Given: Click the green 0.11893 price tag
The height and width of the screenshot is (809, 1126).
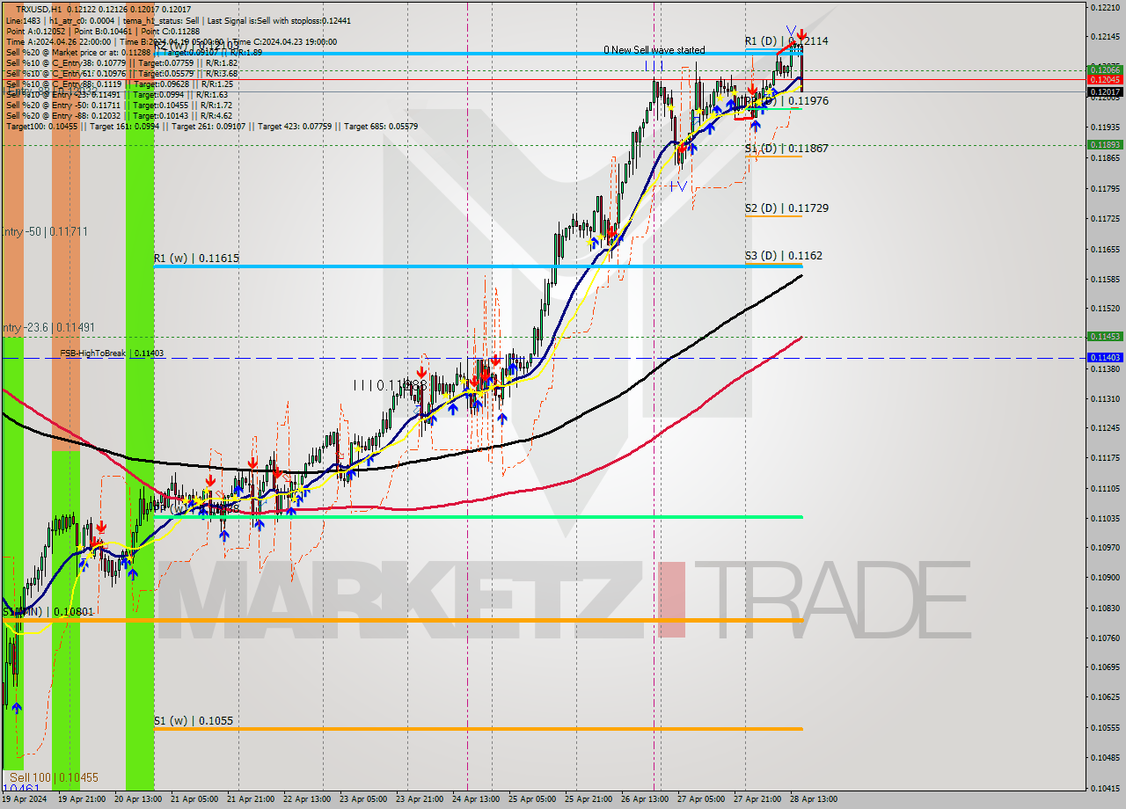Looking at the screenshot, I should tap(1105, 144).
